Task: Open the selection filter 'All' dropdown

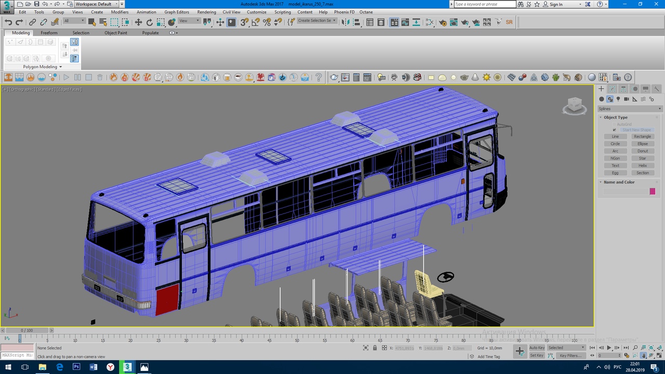Action: [x=74, y=21]
